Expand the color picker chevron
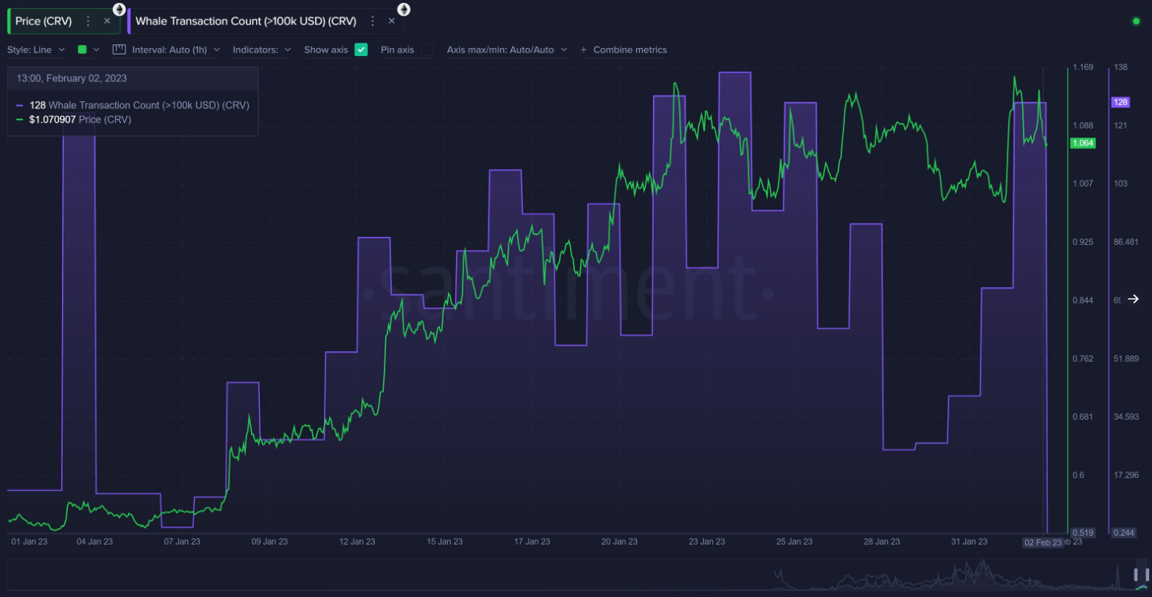The width and height of the screenshot is (1152, 597). [x=96, y=49]
